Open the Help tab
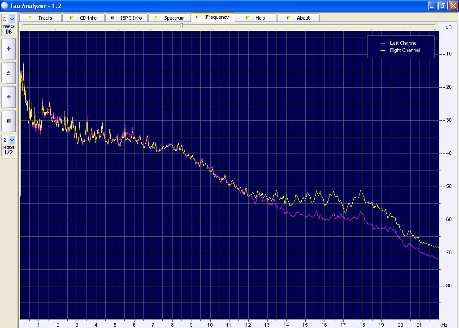This screenshot has width=459, height=328. [255, 18]
